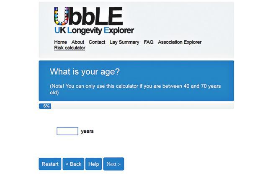
Task: Click the 'years' label beside the input
Action: [x=87, y=131]
